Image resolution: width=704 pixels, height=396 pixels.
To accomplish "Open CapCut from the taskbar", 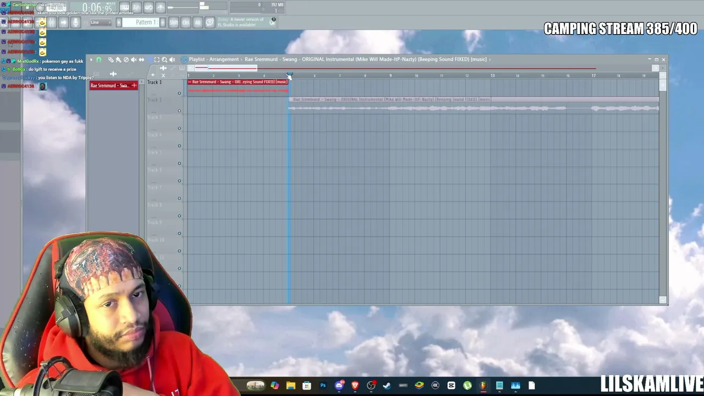I will pos(452,386).
